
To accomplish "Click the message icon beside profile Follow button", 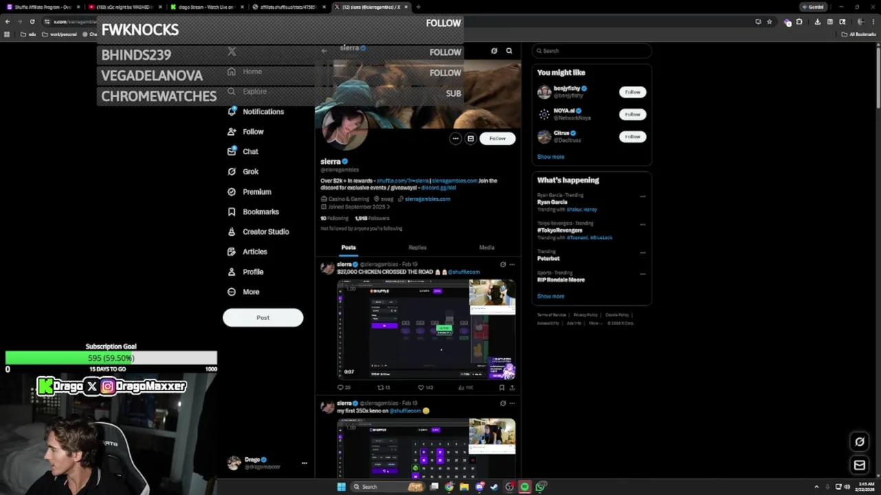I will [471, 138].
